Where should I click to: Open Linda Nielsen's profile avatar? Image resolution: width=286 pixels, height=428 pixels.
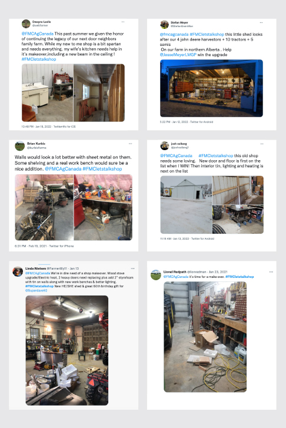point(18,271)
